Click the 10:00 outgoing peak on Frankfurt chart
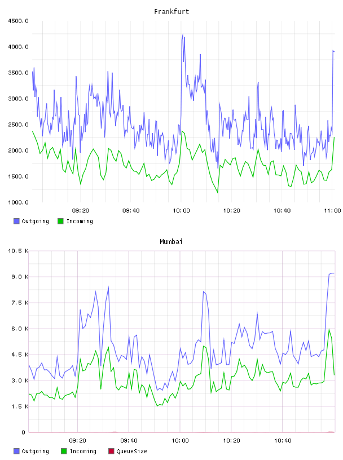Viewport: 343px width, 460px height. (x=183, y=34)
